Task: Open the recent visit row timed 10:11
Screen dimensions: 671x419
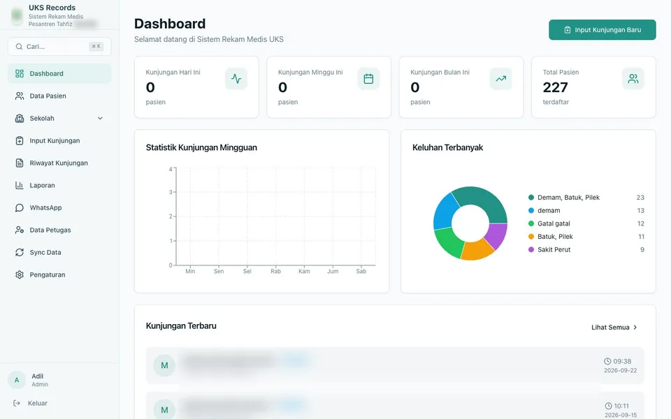Action: [395, 405]
